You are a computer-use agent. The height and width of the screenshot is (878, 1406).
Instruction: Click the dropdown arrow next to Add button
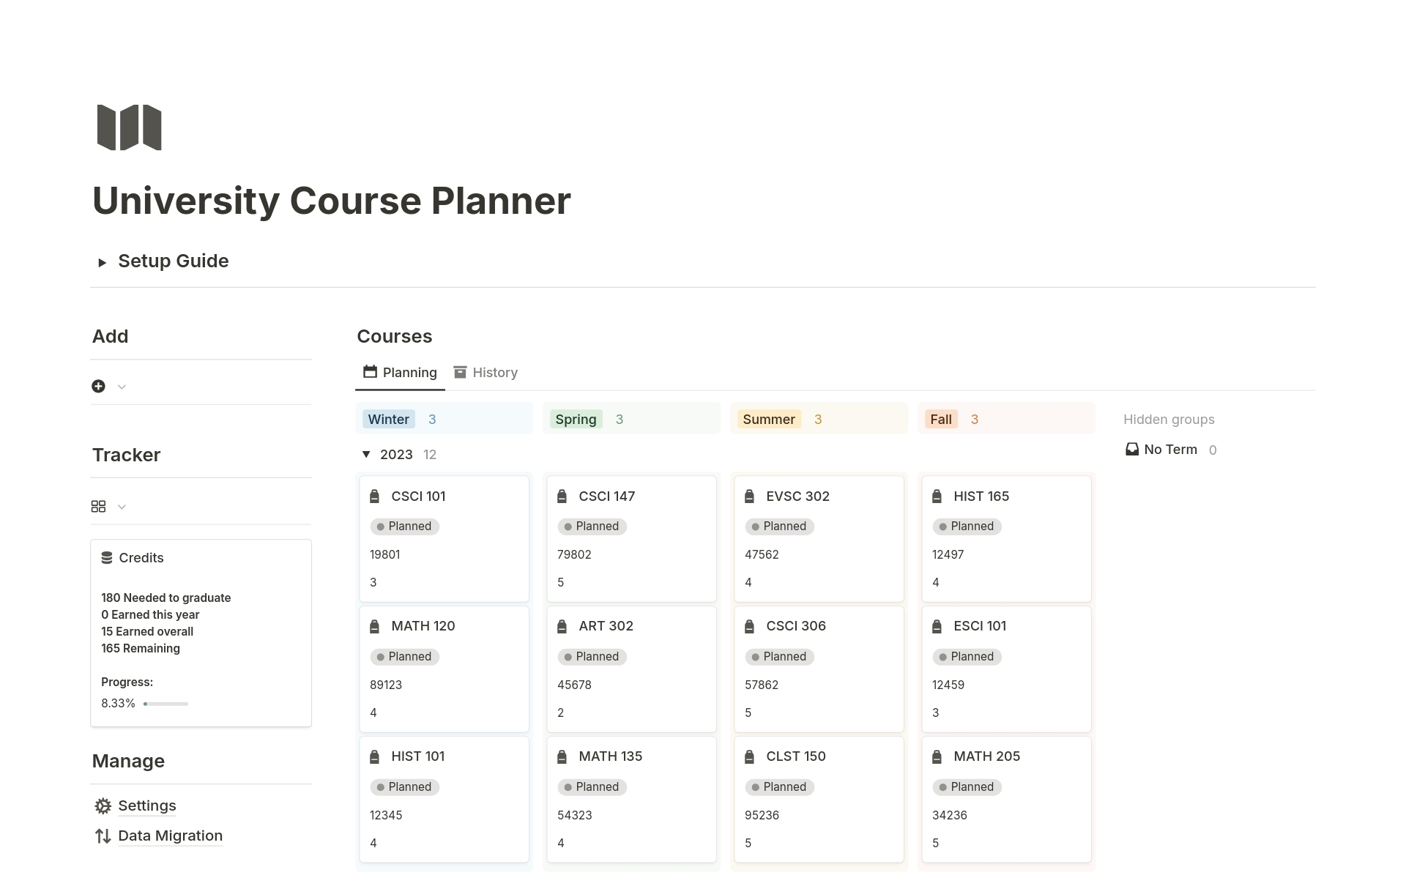coord(122,387)
